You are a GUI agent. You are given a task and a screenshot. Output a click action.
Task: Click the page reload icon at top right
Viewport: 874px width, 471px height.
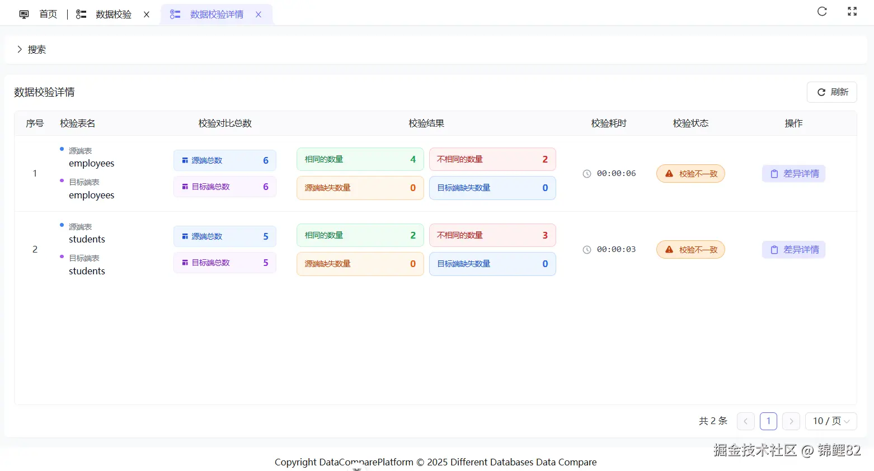[x=822, y=11]
